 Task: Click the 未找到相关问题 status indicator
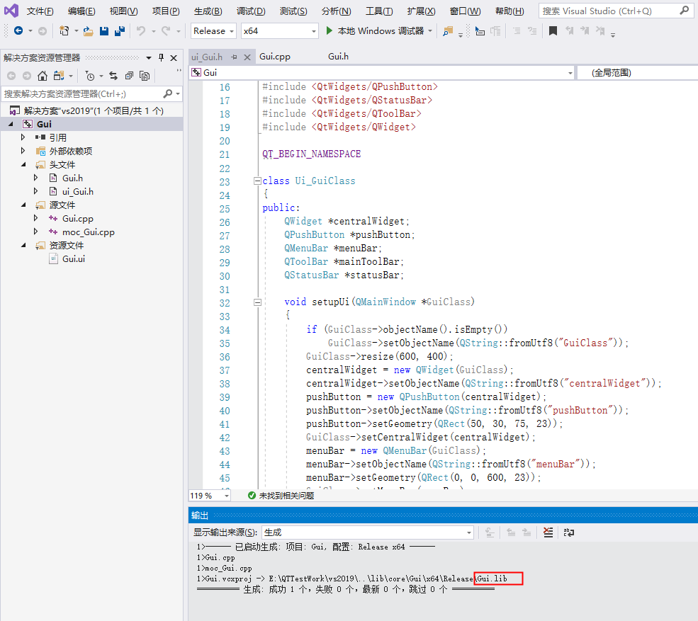click(281, 496)
